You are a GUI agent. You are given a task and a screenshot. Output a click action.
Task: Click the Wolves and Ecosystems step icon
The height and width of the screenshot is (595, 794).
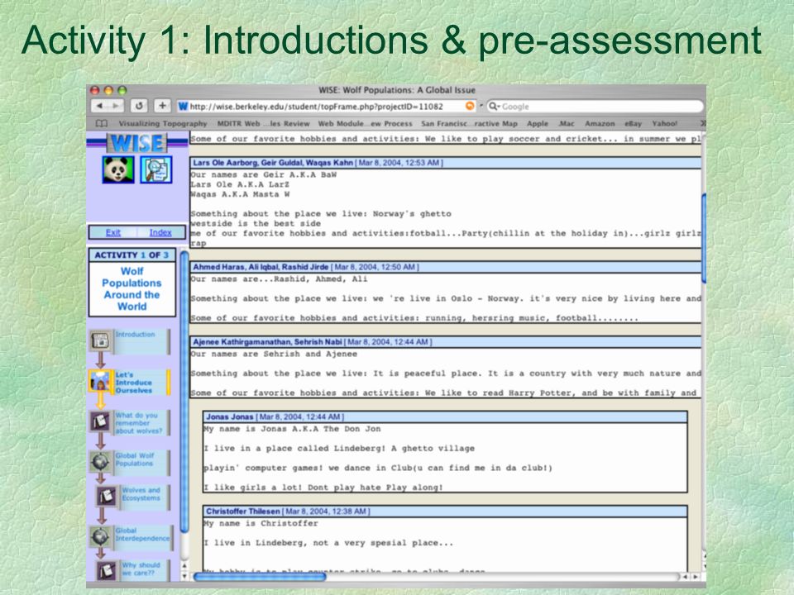[106, 496]
